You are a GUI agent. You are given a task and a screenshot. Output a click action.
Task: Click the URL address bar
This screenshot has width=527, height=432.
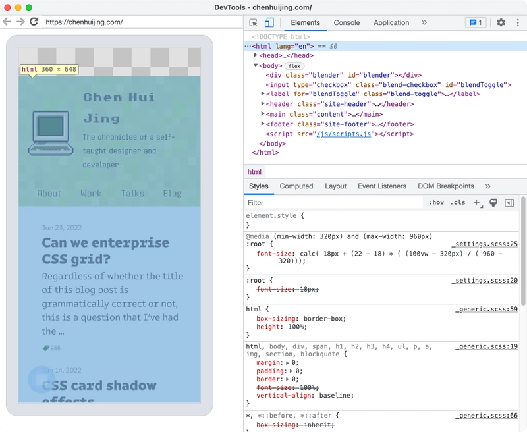pyautogui.click(x=142, y=22)
